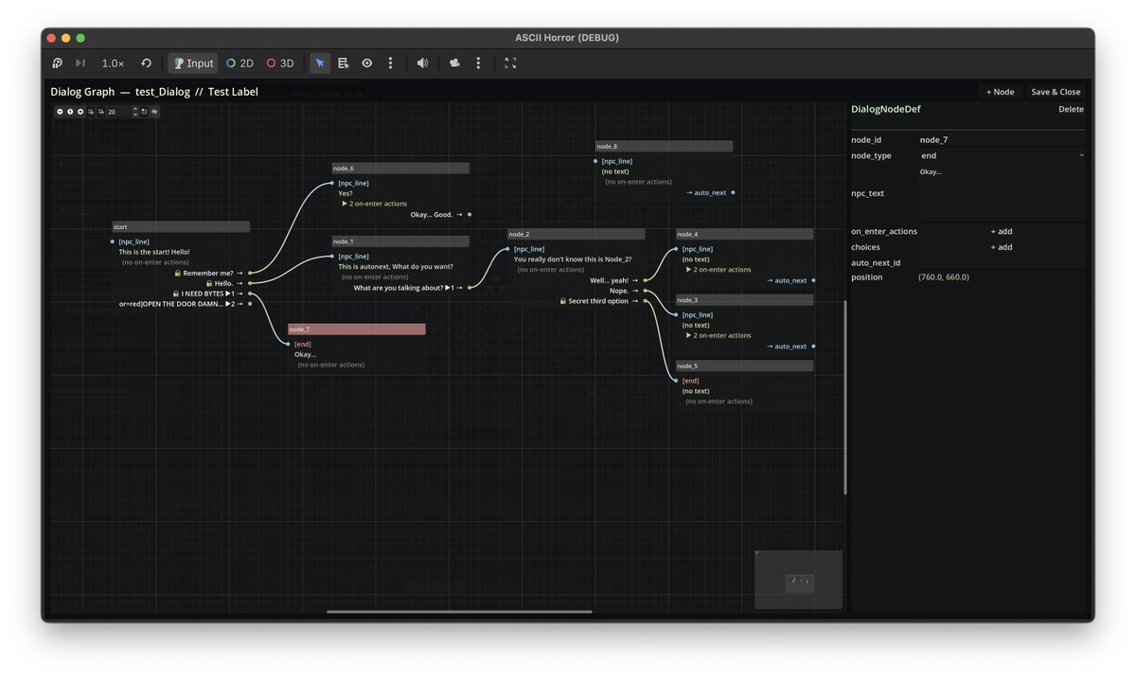The image size is (1136, 677).
Task: Toggle the graph grid display icon
Action: [91, 112]
